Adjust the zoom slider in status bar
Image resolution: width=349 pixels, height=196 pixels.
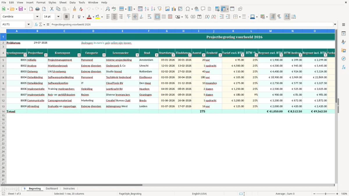325,194
